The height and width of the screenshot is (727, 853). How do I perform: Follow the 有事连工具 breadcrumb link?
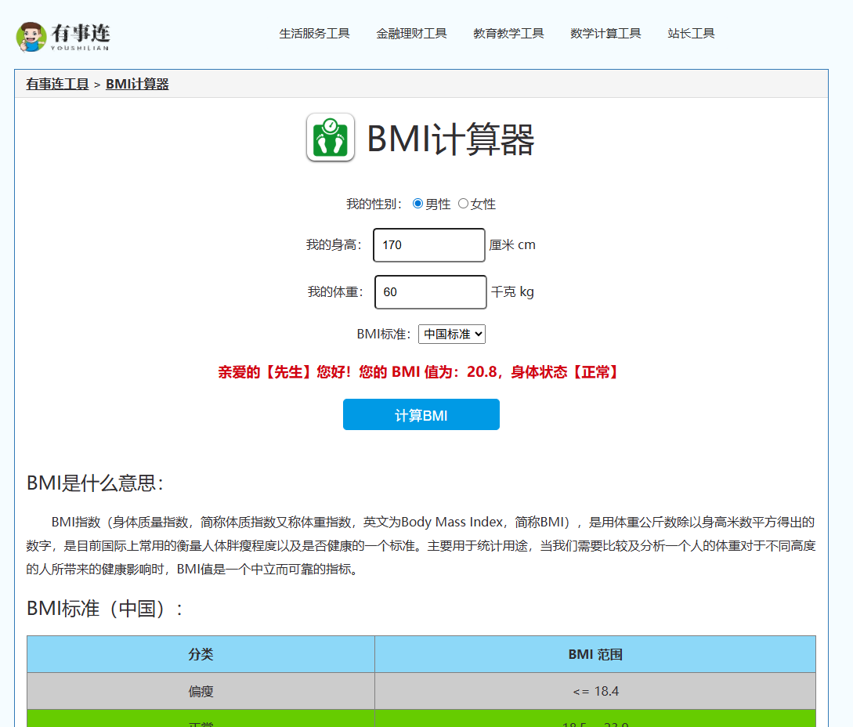pyautogui.click(x=57, y=84)
